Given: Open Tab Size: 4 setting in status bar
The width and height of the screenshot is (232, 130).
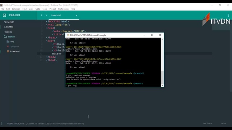Looking at the screenshot, I should click(208, 123).
